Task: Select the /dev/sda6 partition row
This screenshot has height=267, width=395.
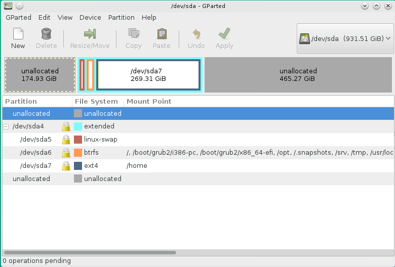Action: pyautogui.click(x=198, y=153)
